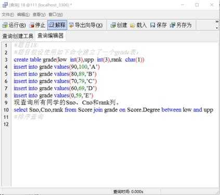Click the create table grade line
The width and height of the screenshot is (220, 195).
point(79,59)
